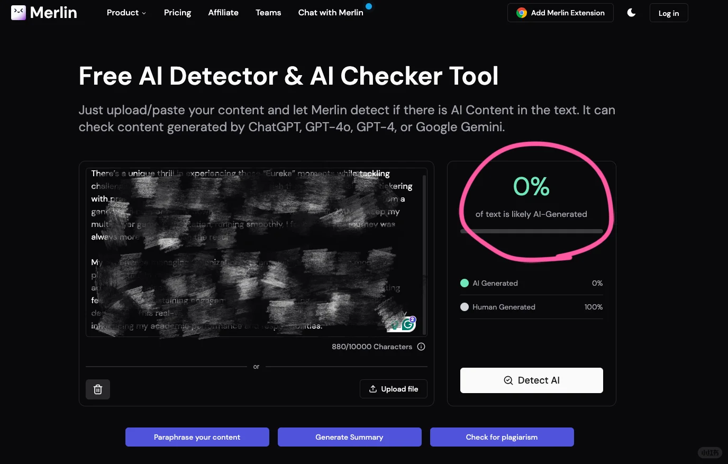Open character limit info icon

point(421,347)
